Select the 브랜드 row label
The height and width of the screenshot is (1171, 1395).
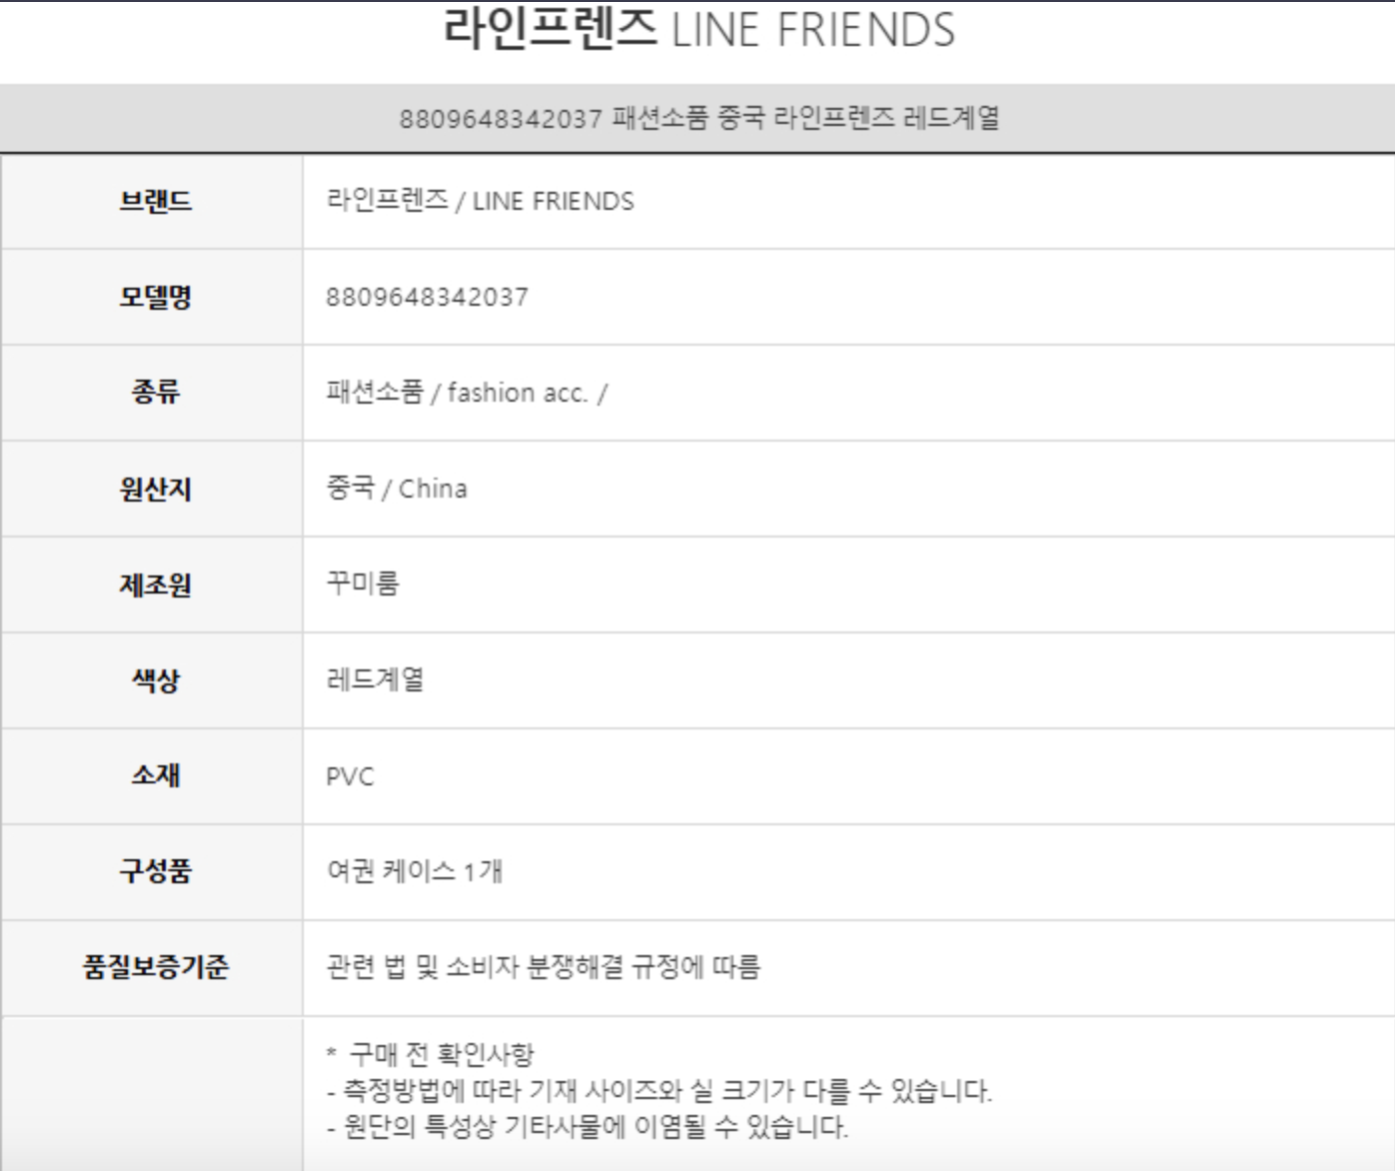(x=155, y=201)
